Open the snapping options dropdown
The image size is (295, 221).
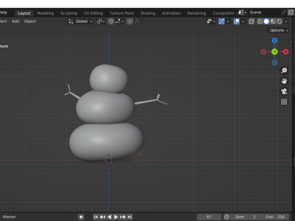(119, 21)
